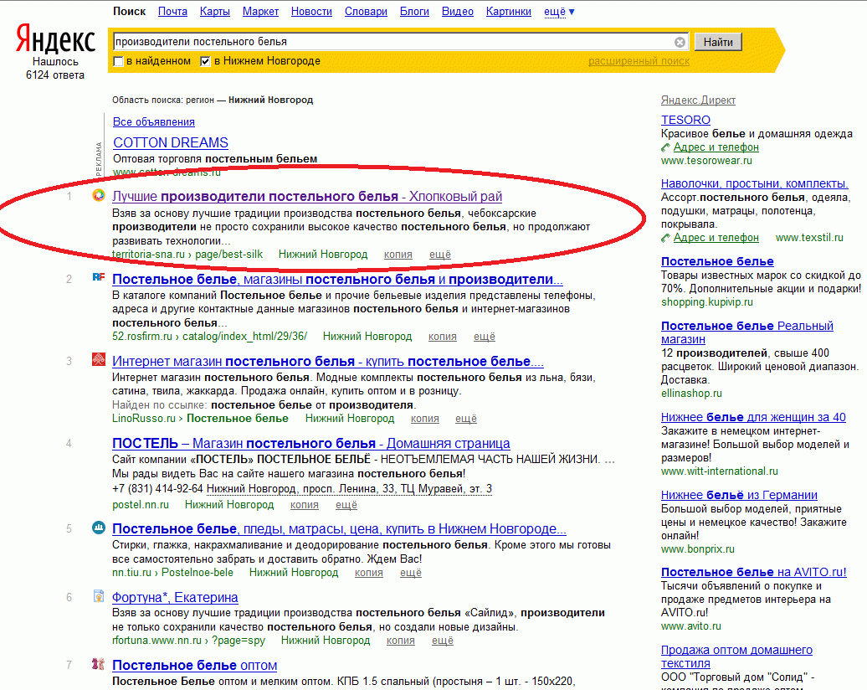Click the rosfirm favicon of result 2
867x690 pixels.
point(99,277)
